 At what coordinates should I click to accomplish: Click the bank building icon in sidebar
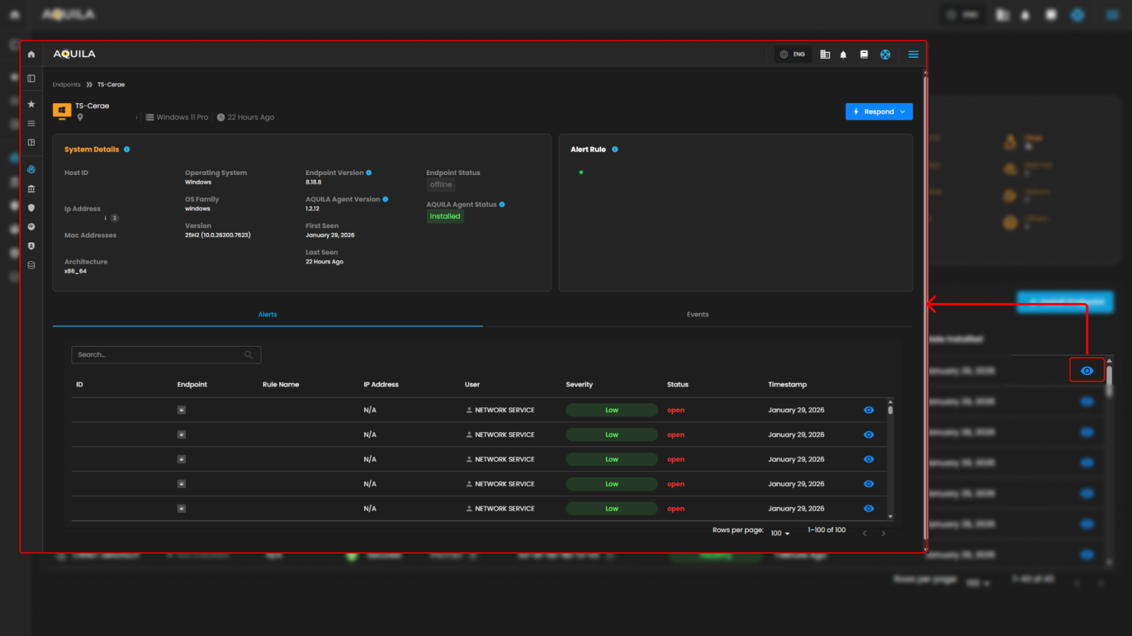pos(31,189)
